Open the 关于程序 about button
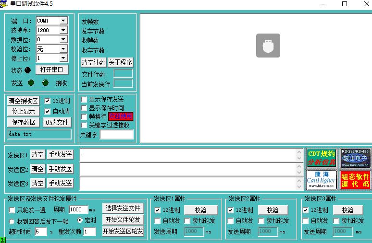 (x=120, y=62)
